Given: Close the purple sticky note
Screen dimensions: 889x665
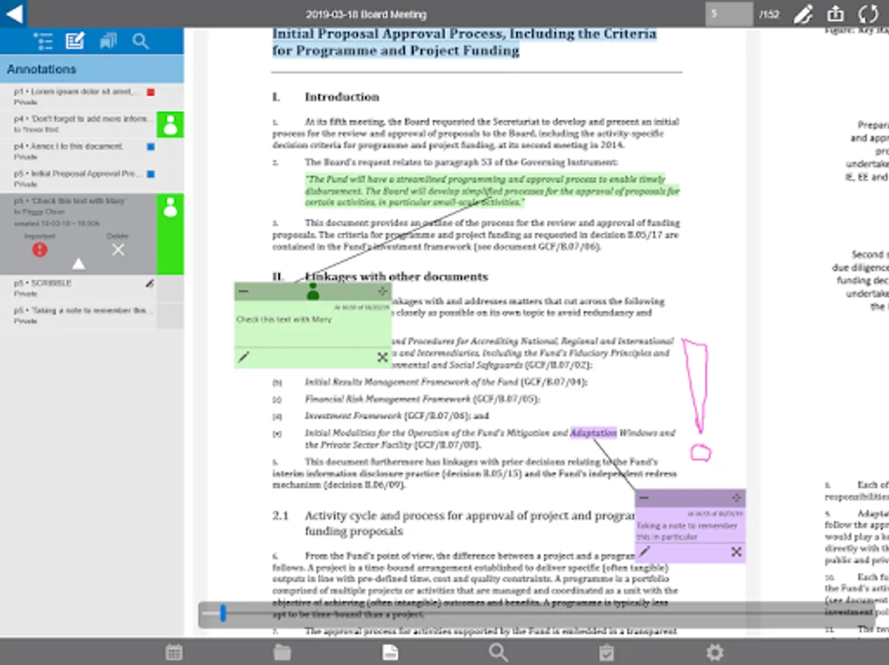Looking at the screenshot, I should pos(736,552).
